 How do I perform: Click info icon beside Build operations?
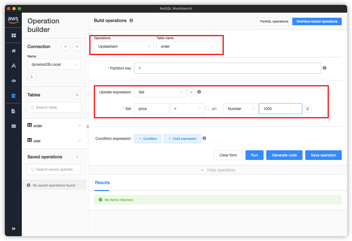131,20
